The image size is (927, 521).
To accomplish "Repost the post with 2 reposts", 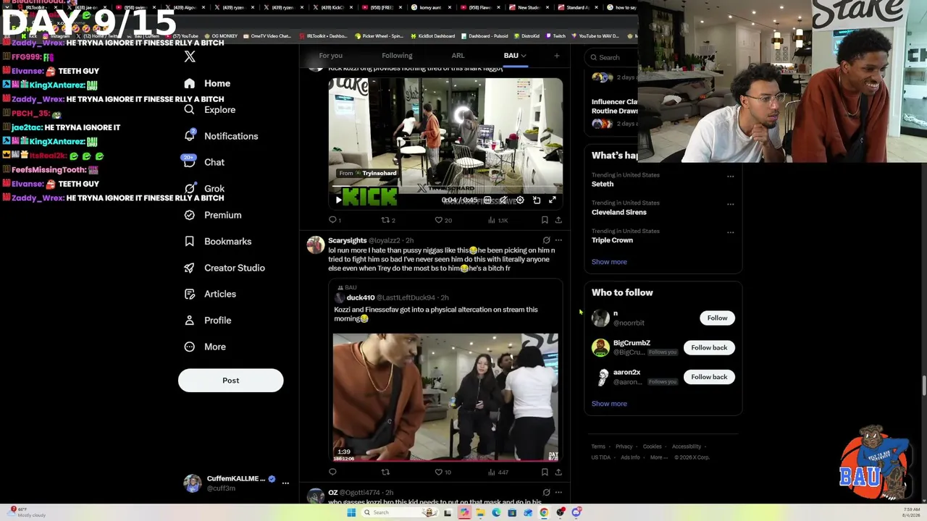I will coord(388,220).
